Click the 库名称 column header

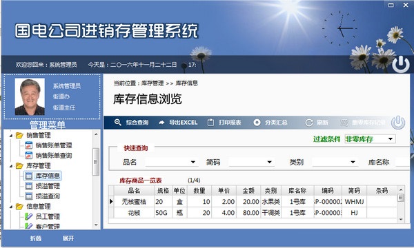[297, 190]
